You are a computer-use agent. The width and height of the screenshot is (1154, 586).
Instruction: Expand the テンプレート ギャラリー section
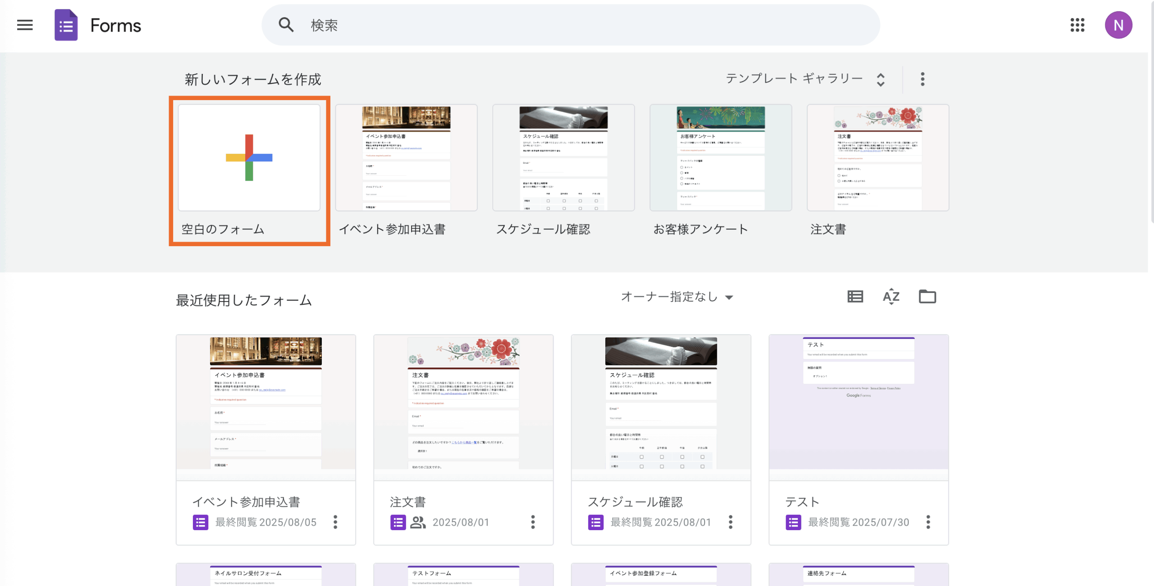pyautogui.click(x=881, y=78)
